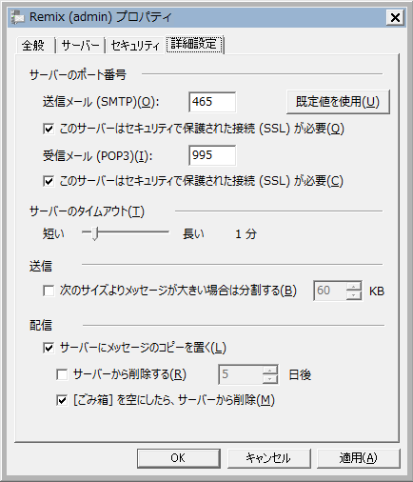
Task: Click the SMTP port number field
Action: [x=212, y=102]
